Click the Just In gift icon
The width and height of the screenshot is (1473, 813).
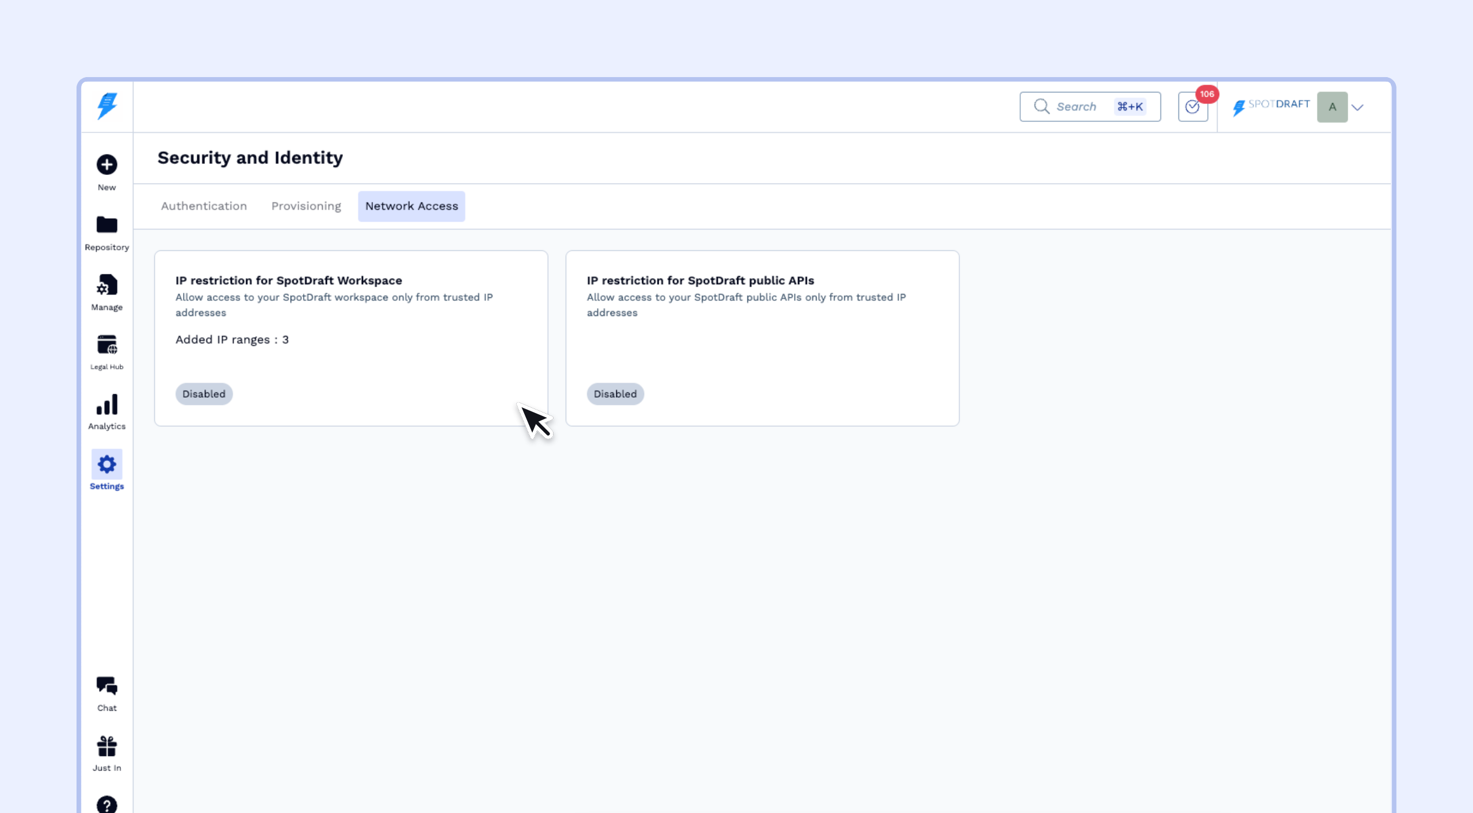[106, 746]
